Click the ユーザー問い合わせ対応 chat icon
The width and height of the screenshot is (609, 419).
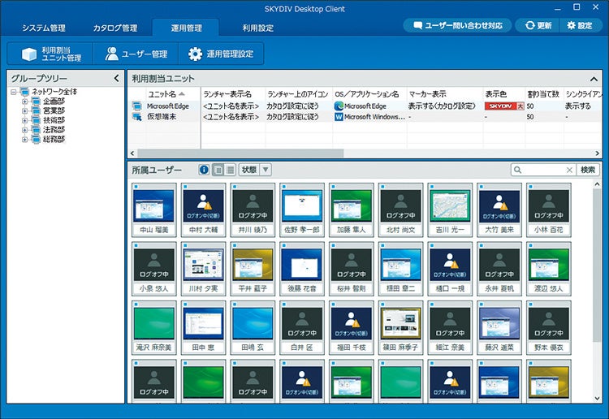click(417, 26)
